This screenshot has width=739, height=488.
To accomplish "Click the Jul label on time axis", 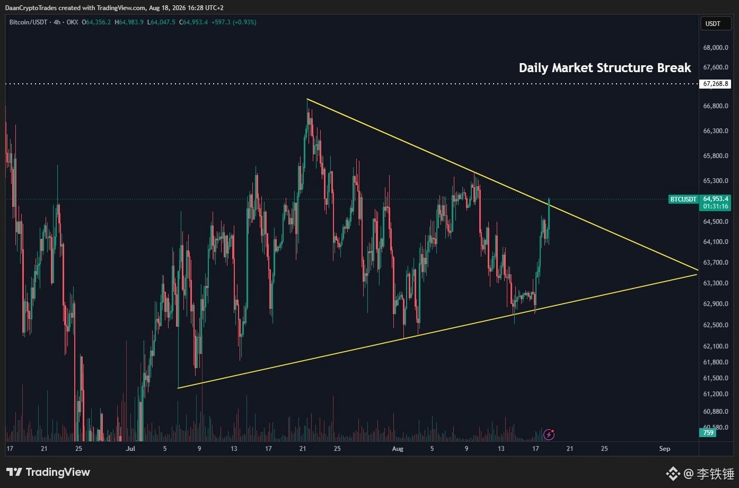I will [130, 449].
